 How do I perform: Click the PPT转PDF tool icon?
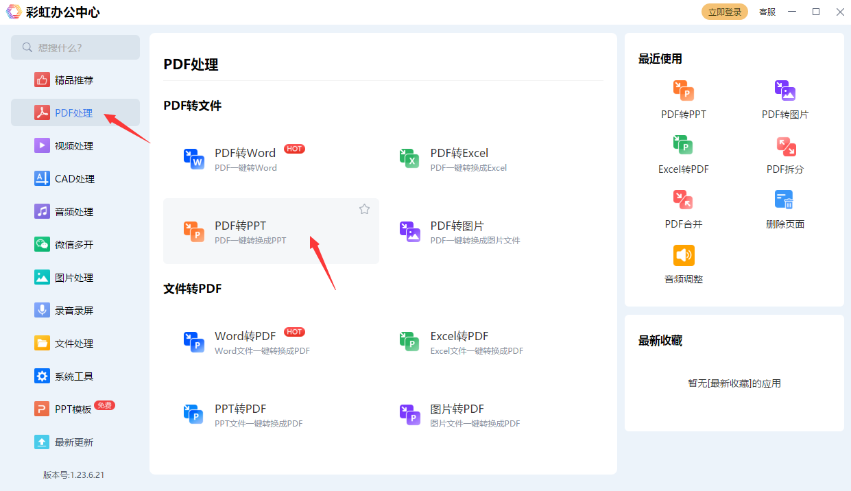pos(194,414)
